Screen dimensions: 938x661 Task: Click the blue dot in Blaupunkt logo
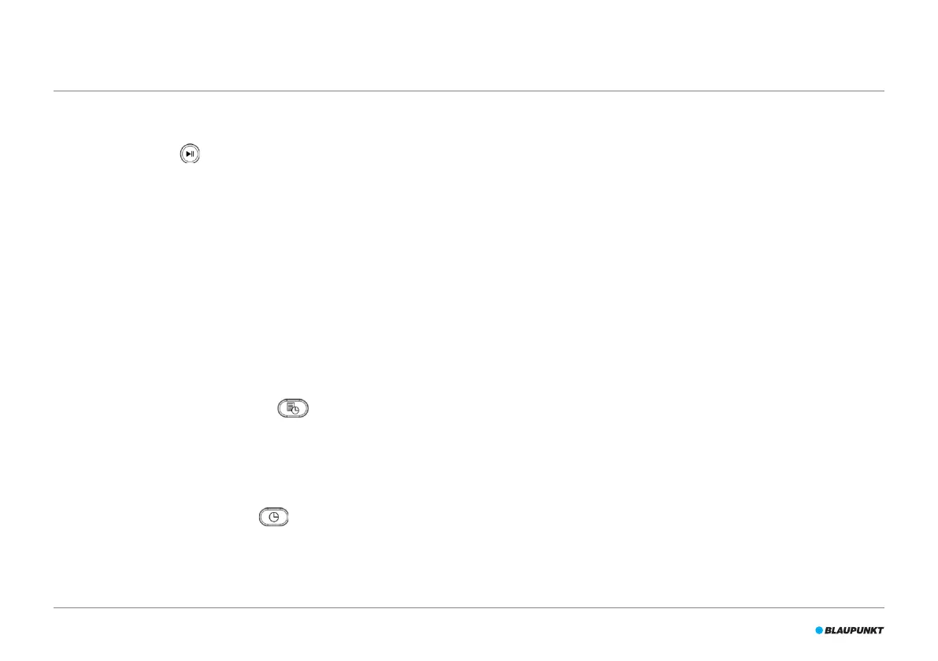coord(819,630)
